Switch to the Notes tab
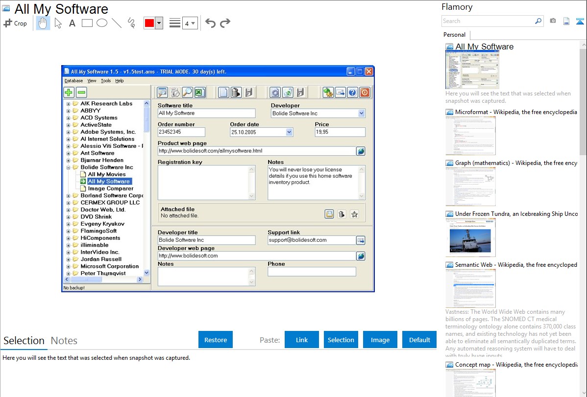The height and width of the screenshot is (397, 587). [64, 341]
